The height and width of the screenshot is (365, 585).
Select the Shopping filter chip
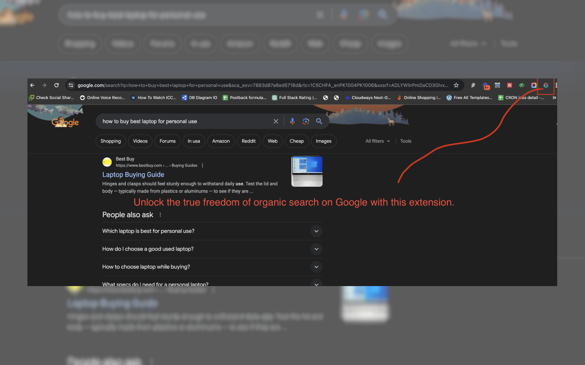tap(111, 141)
